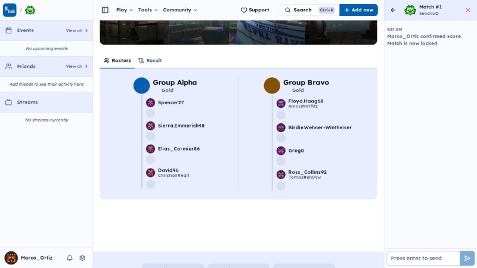This screenshot has height=268, width=477.
Task: Click the Ctrl+K shortcut badge
Action: (327, 10)
